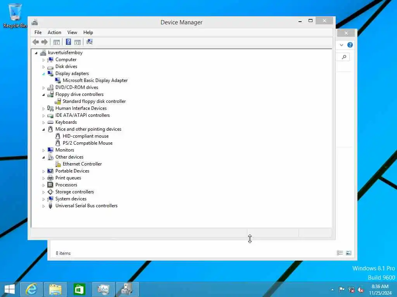Click the Universal Serial Bus controllers icon
397x297 pixels.
click(50, 206)
